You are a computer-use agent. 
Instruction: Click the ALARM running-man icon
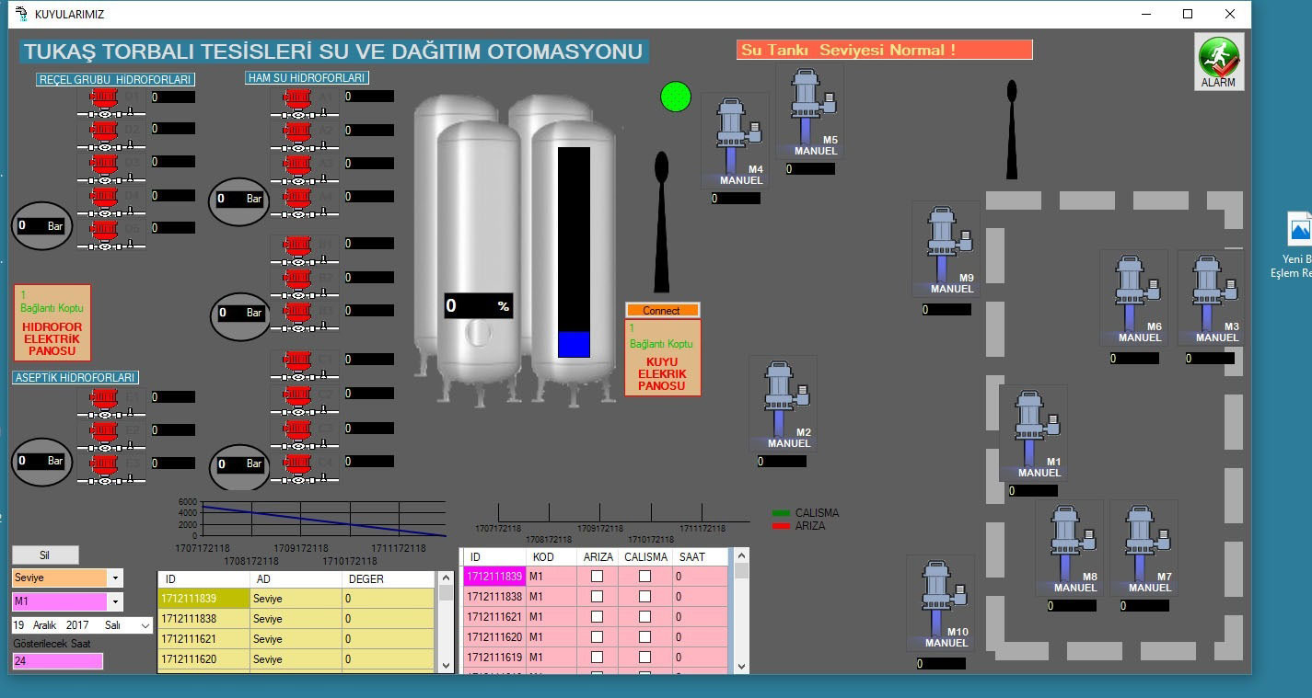click(1219, 63)
